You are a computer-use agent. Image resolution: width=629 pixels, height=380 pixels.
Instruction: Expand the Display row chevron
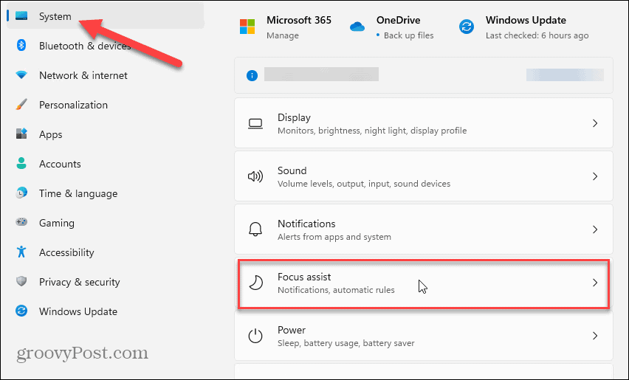(595, 123)
